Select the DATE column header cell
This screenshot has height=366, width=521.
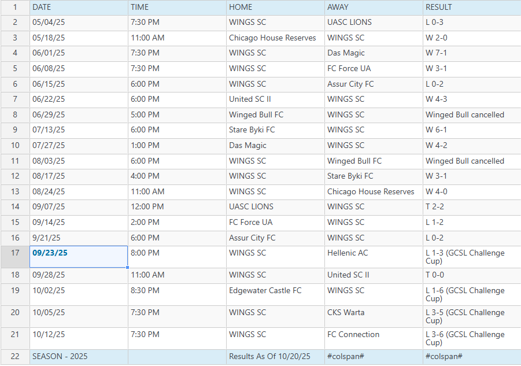pos(78,8)
